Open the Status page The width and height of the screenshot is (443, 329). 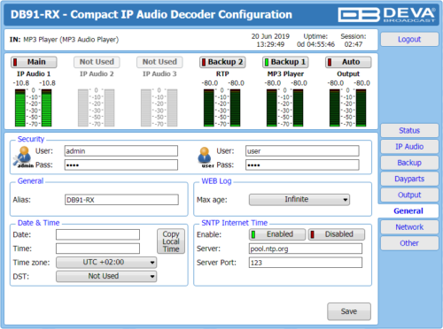pyautogui.click(x=409, y=131)
